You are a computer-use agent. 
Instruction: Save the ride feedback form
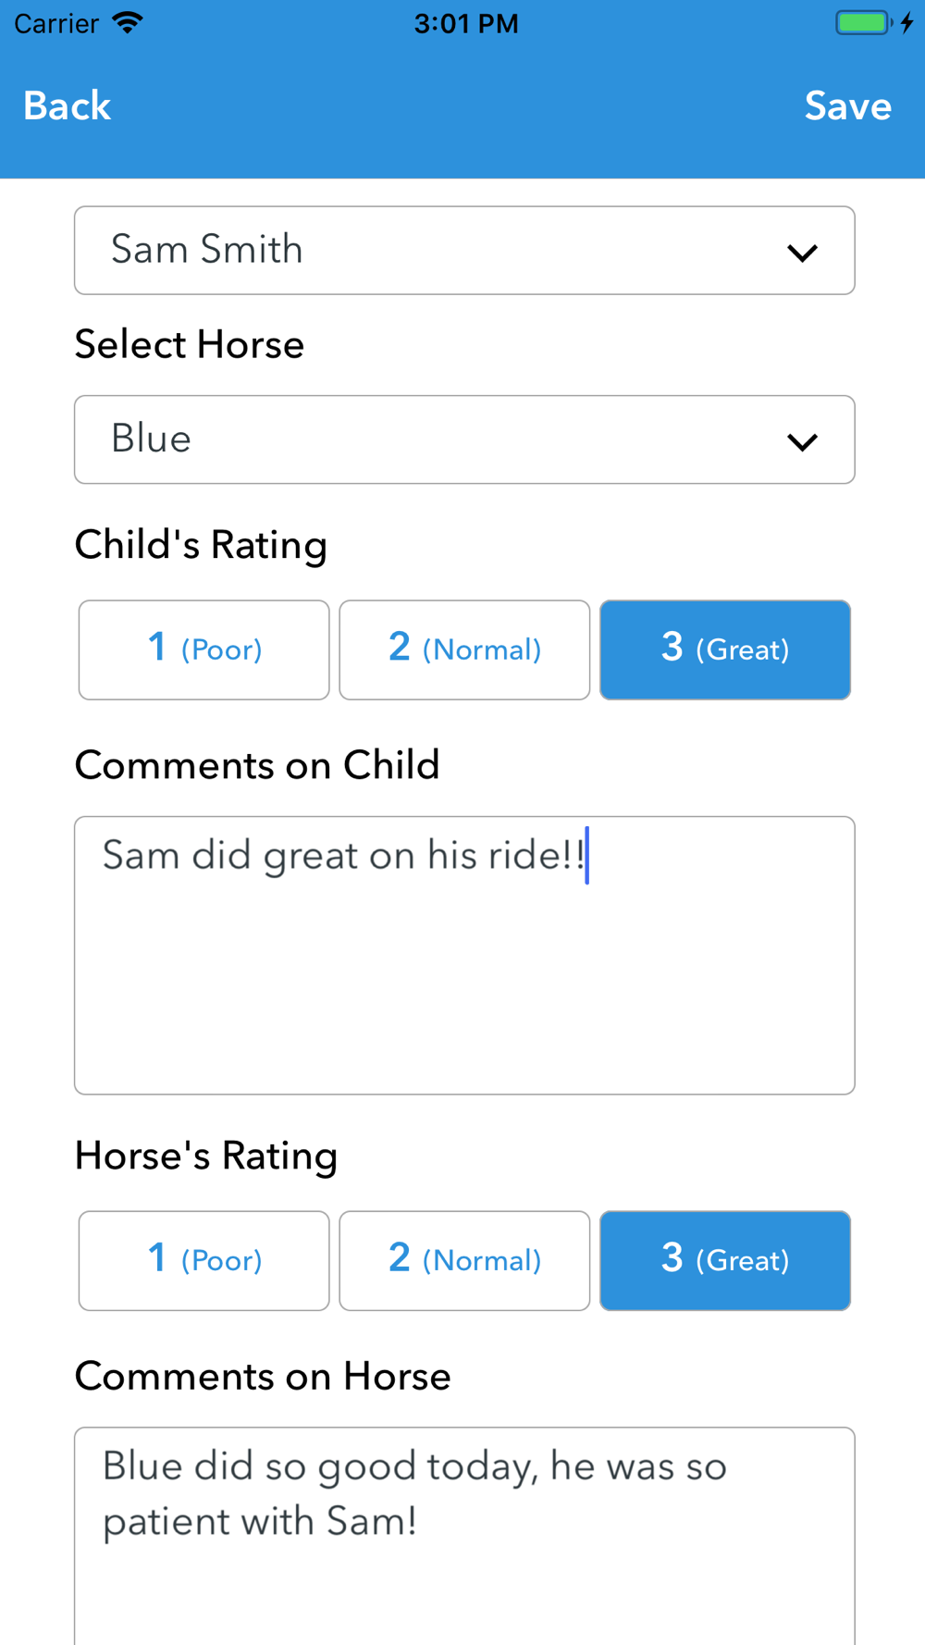847,105
